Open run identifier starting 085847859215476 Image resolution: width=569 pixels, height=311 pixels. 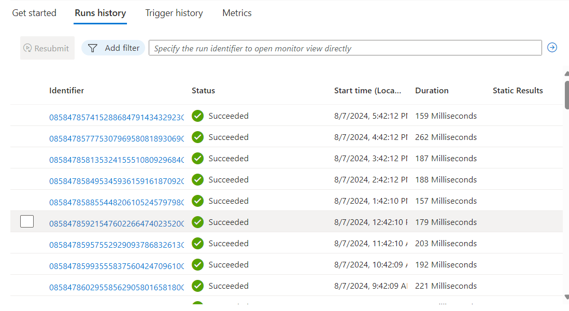117,223
